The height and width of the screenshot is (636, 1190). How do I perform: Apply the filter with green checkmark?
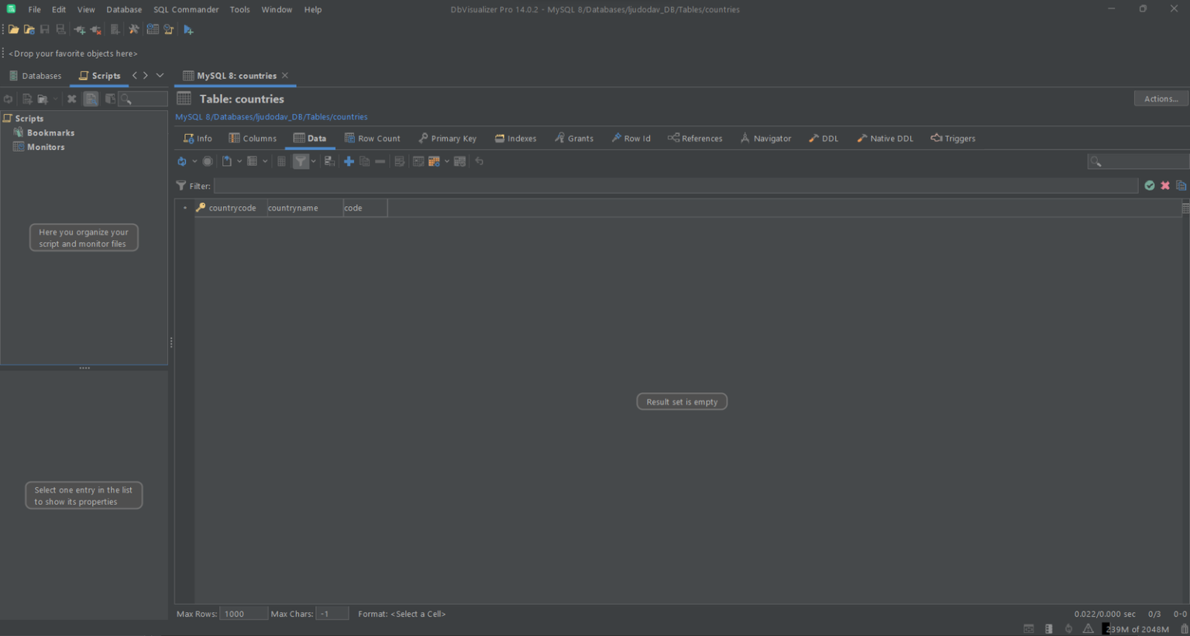tap(1150, 186)
